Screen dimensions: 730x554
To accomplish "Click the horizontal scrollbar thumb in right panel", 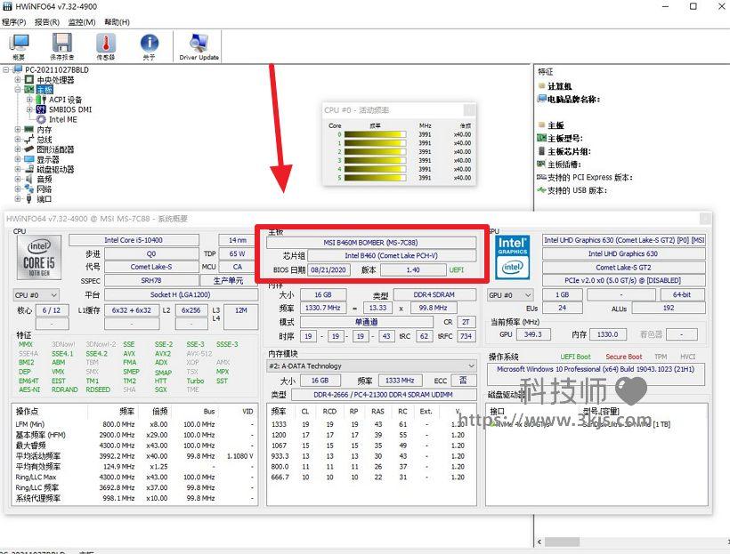I will pyautogui.click(x=563, y=542).
